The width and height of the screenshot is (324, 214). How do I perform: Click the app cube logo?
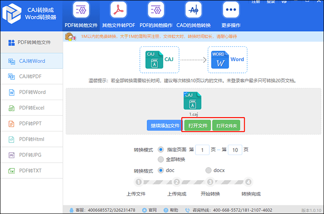click(12, 14)
